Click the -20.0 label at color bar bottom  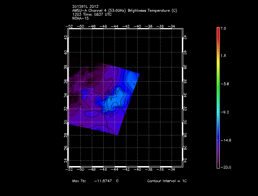(x=226, y=167)
